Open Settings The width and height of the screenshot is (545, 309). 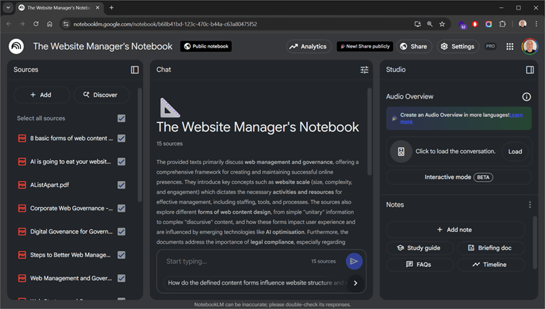pos(458,46)
